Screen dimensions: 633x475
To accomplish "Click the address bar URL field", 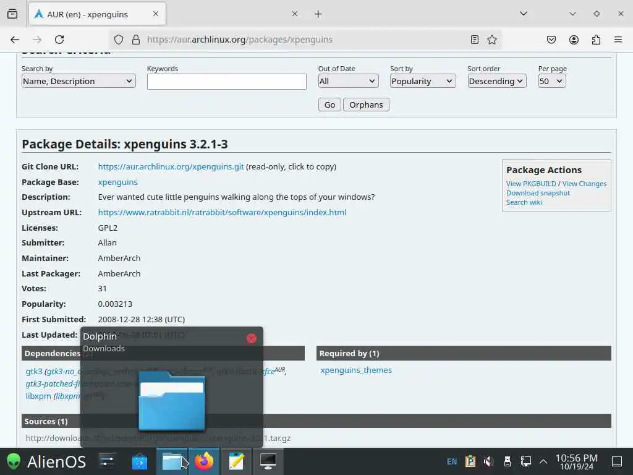I will pyautogui.click(x=307, y=40).
